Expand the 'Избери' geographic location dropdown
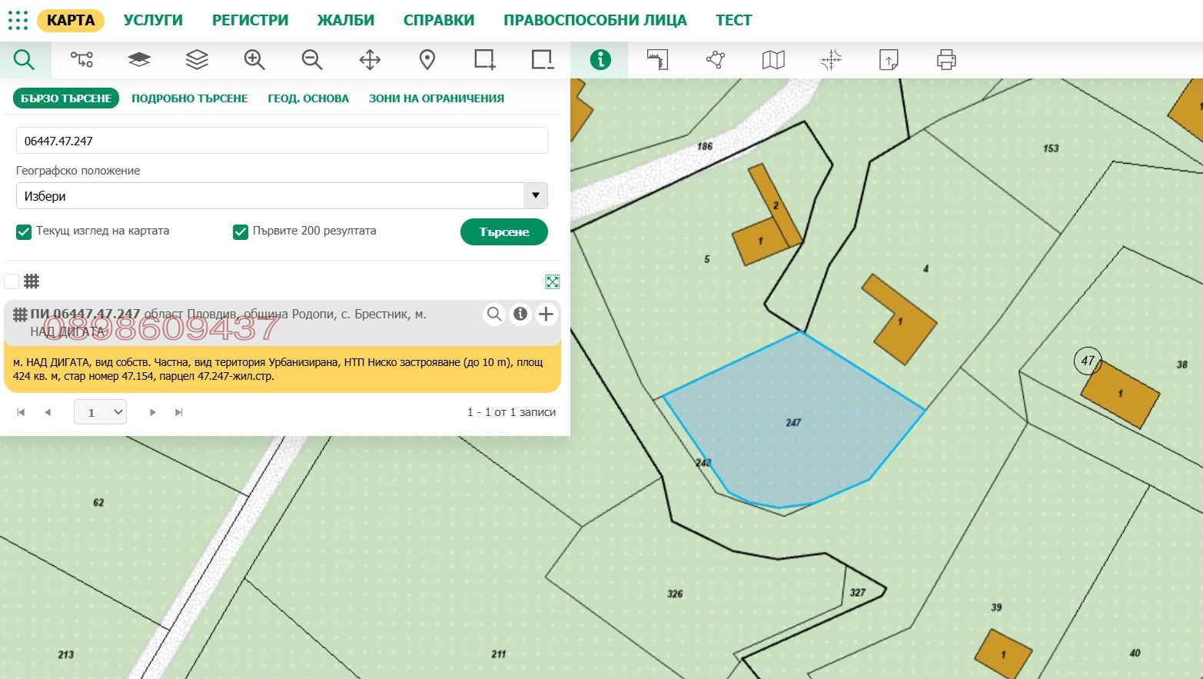The image size is (1203, 679). click(535, 196)
